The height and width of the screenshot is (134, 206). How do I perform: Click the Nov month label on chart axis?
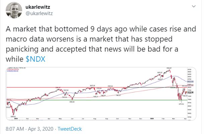[x=130, y=119]
